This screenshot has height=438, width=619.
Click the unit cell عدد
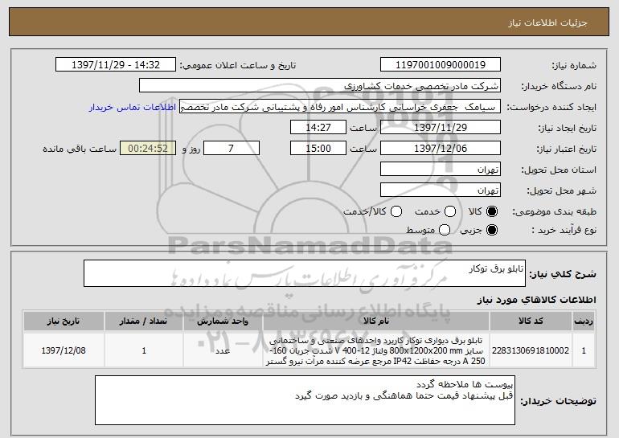pyautogui.click(x=223, y=350)
